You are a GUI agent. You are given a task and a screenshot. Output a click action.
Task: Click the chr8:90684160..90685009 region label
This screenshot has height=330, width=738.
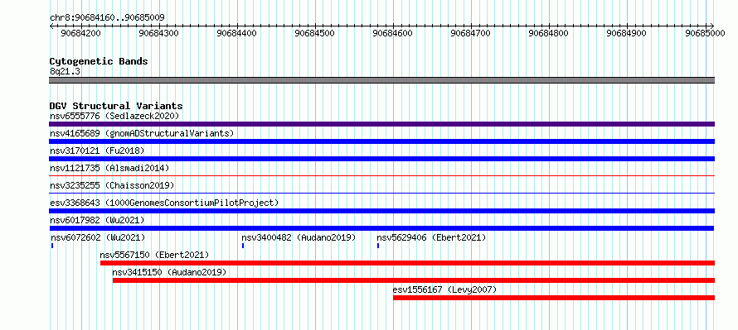point(107,18)
